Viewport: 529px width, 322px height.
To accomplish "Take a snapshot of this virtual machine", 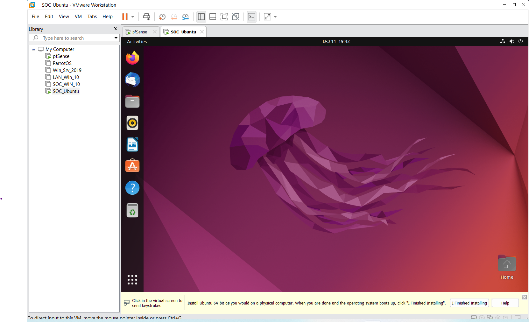I will 162,17.
